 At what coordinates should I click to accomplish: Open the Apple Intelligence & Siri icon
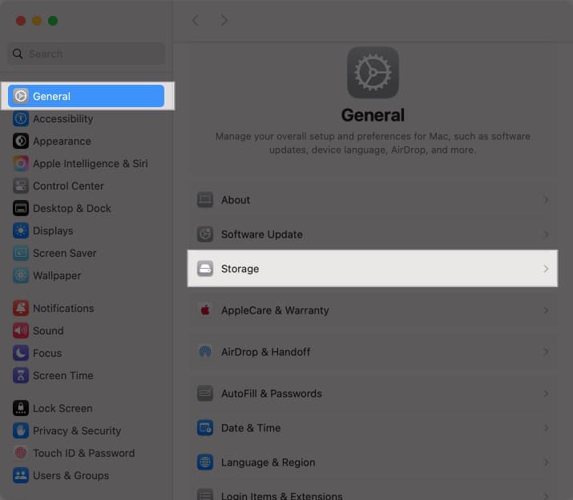click(21, 163)
